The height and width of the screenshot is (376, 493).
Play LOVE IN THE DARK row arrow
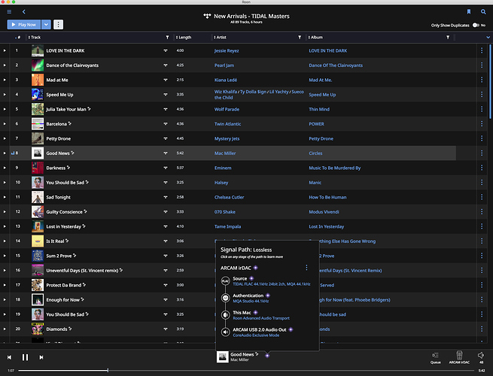click(x=5, y=50)
